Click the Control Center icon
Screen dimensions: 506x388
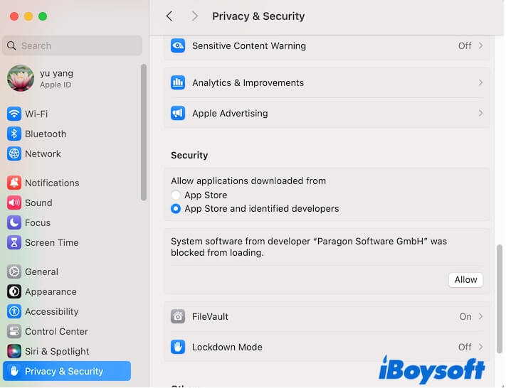point(14,331)
